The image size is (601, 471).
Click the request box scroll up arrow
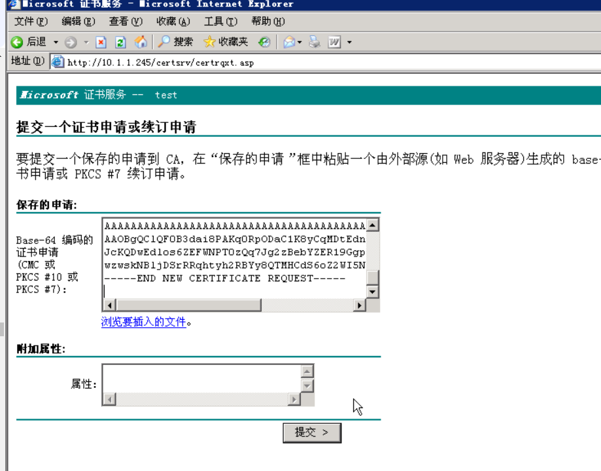(x=373, y=225)
